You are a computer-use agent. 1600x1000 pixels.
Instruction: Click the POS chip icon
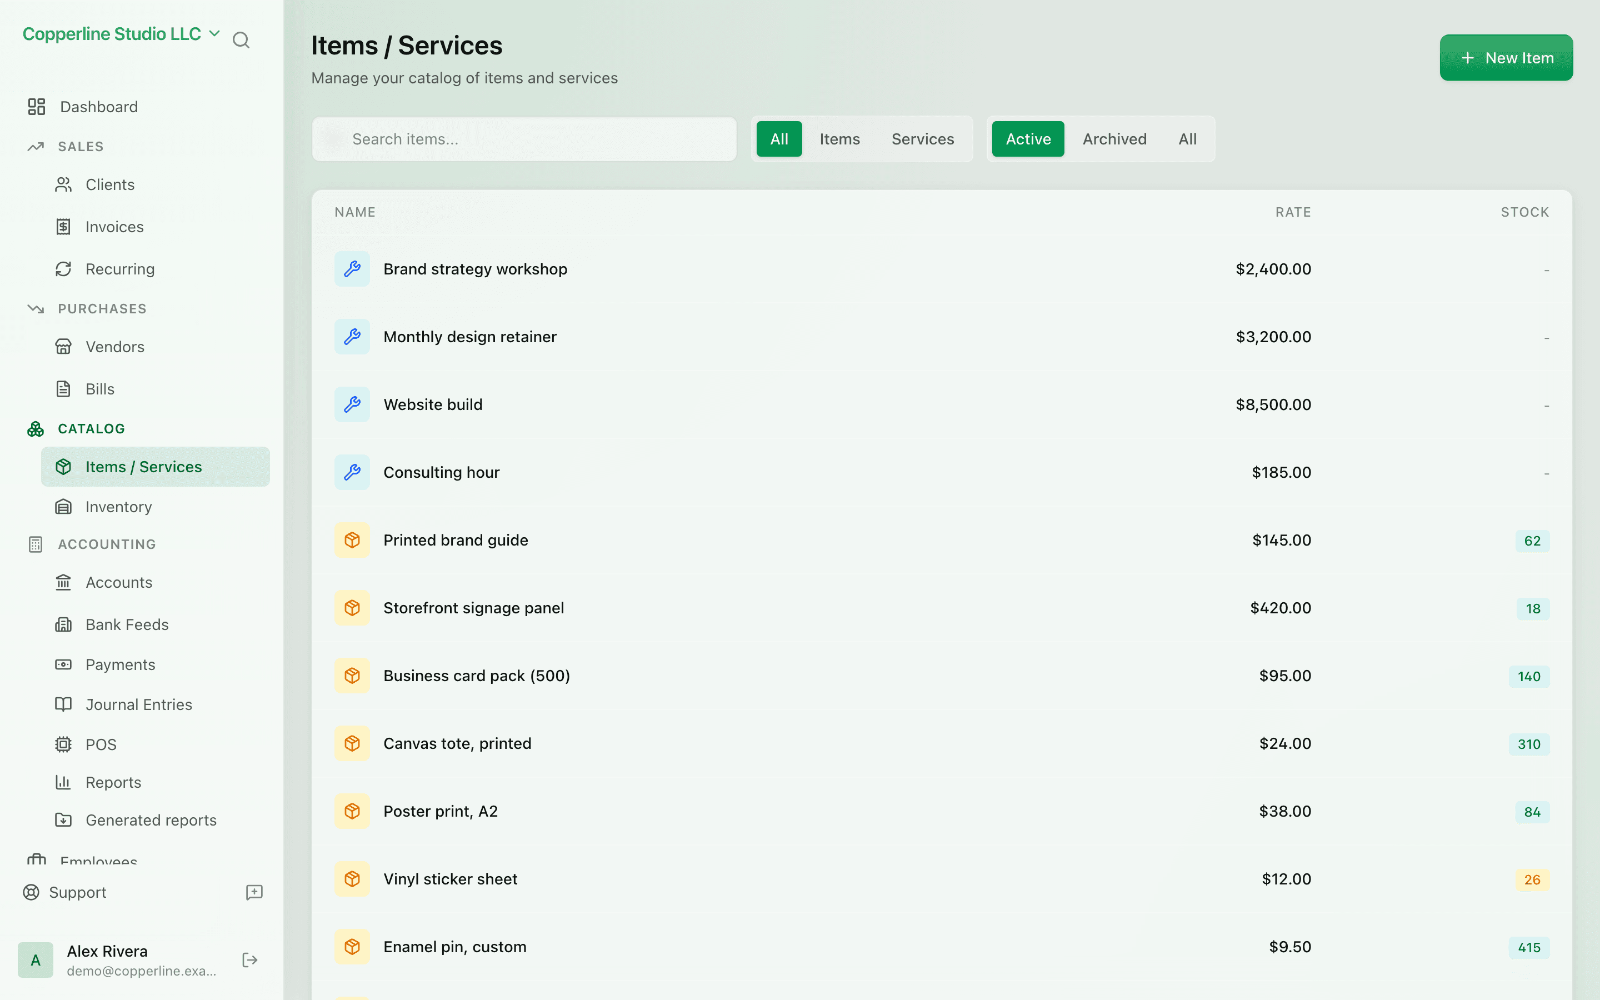coord(63,744)
